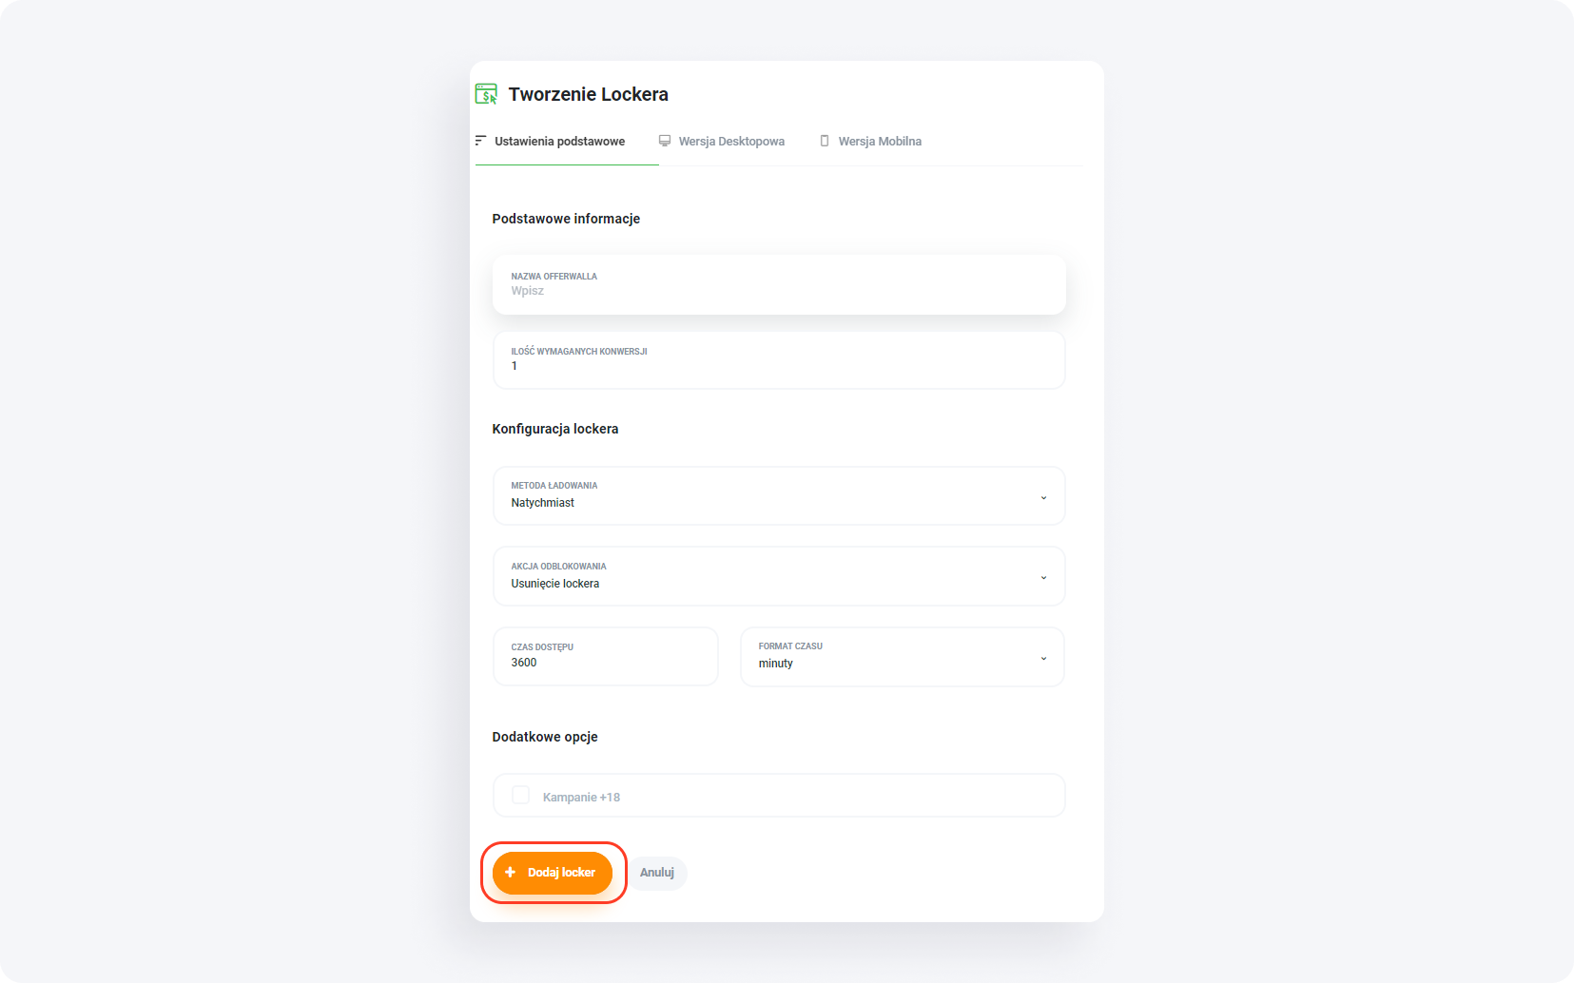Select the Ustawienia podstawowe tab

pyautogui.click(x=559, y=141)
